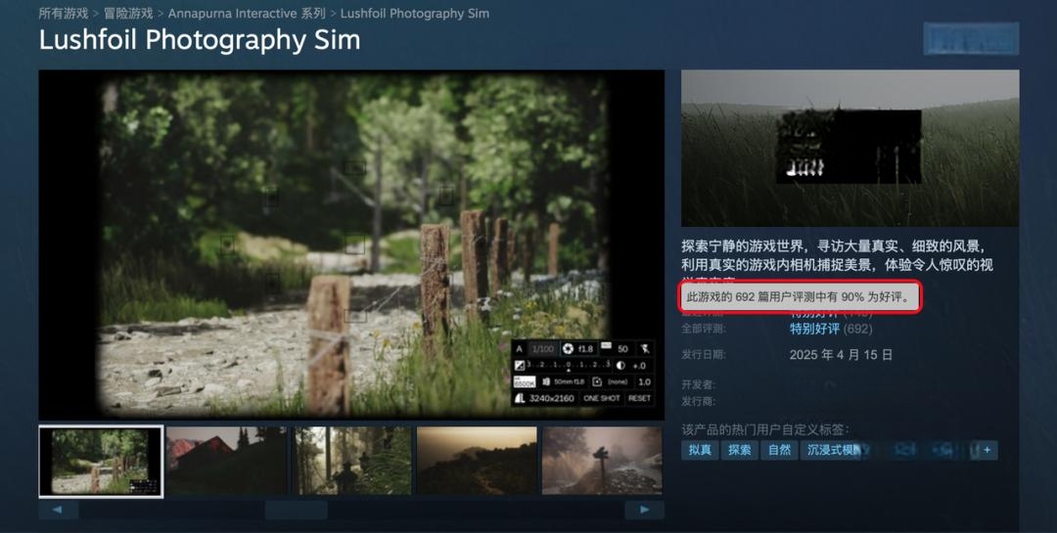Image resolution: width=1057 pixels, height=533 pixels.
Task: Select the golden hazy hillside thumbnail
Action: pos(478,461)
